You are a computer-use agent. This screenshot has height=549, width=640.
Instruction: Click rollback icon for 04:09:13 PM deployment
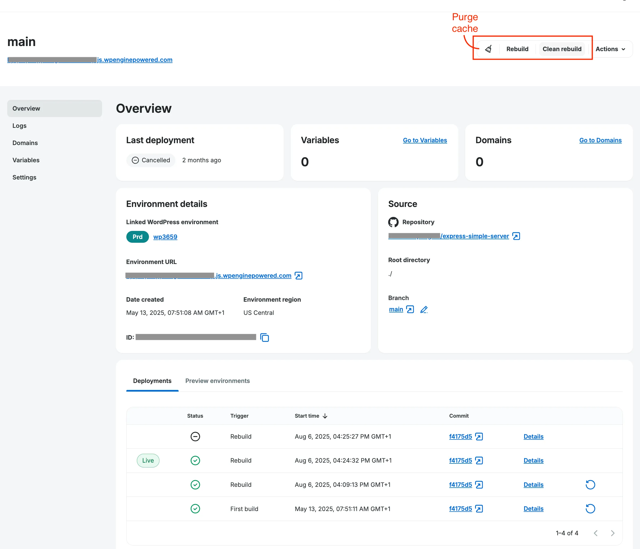point(590,484)
